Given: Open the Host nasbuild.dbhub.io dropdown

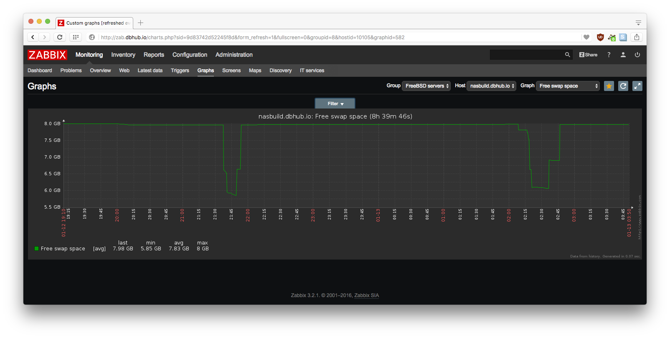Looking at the screenshot, I should tap(491, 86).
